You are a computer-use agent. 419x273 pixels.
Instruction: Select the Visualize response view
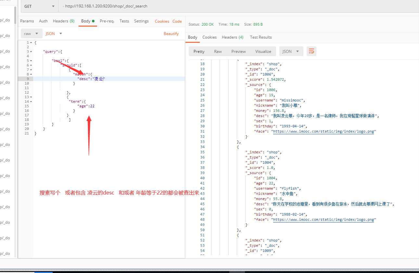[263, 52]
